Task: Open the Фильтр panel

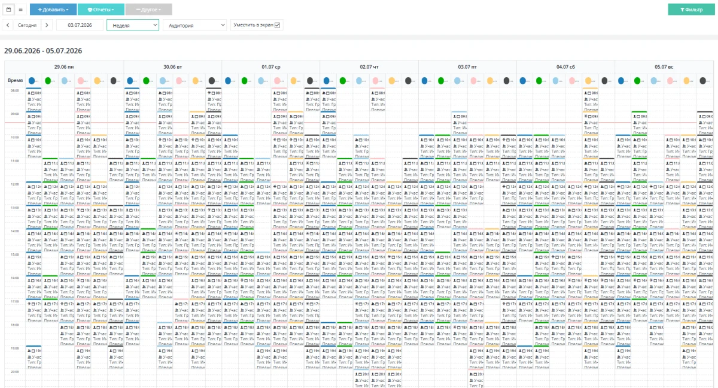Action: pos(691,10)
